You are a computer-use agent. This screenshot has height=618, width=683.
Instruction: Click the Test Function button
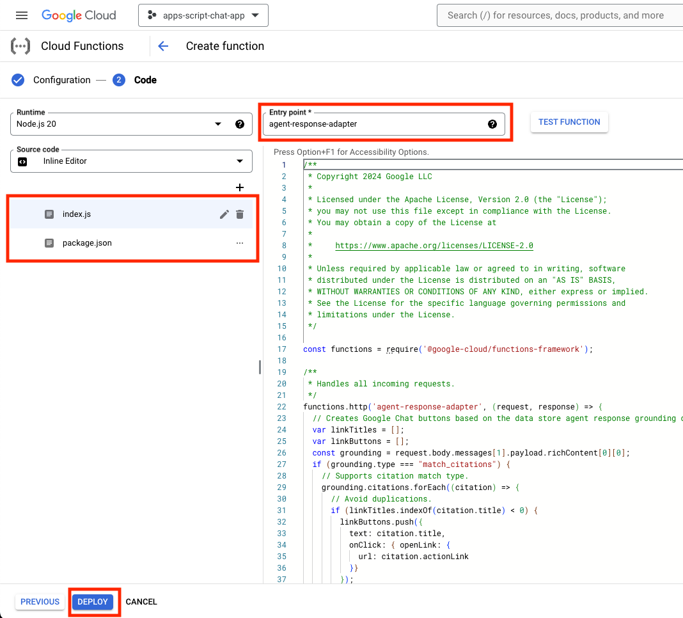coord(569,122)
